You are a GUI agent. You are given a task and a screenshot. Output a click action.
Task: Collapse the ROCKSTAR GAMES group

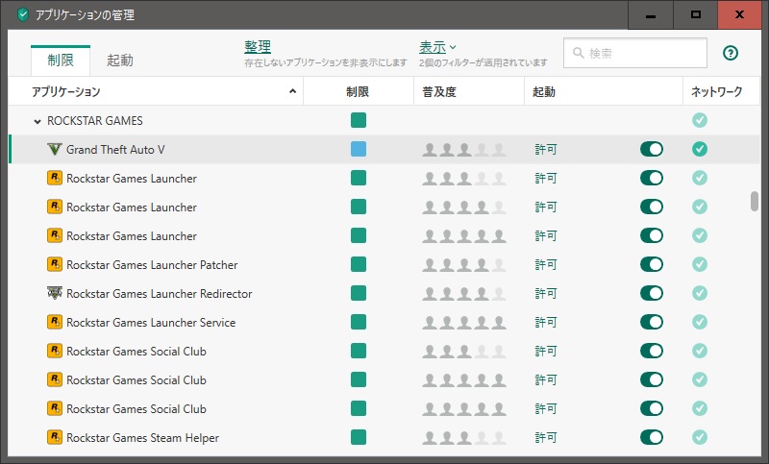pos(37,121)
